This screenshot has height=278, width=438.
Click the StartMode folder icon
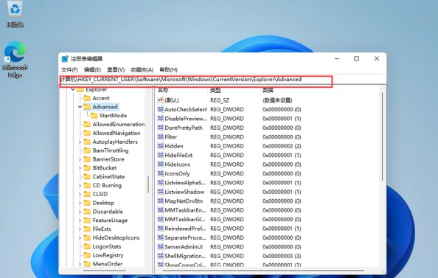point(94,115)
